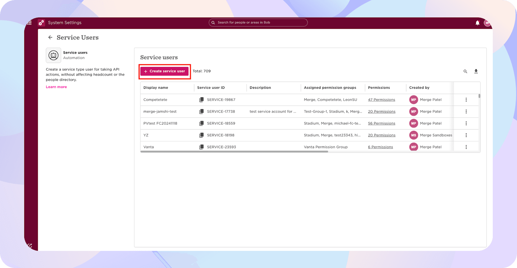The image size is (517, 268).
Task: Click the 'Merge, Competetete, LeonSU' groups cell
Action: [331, 100]
